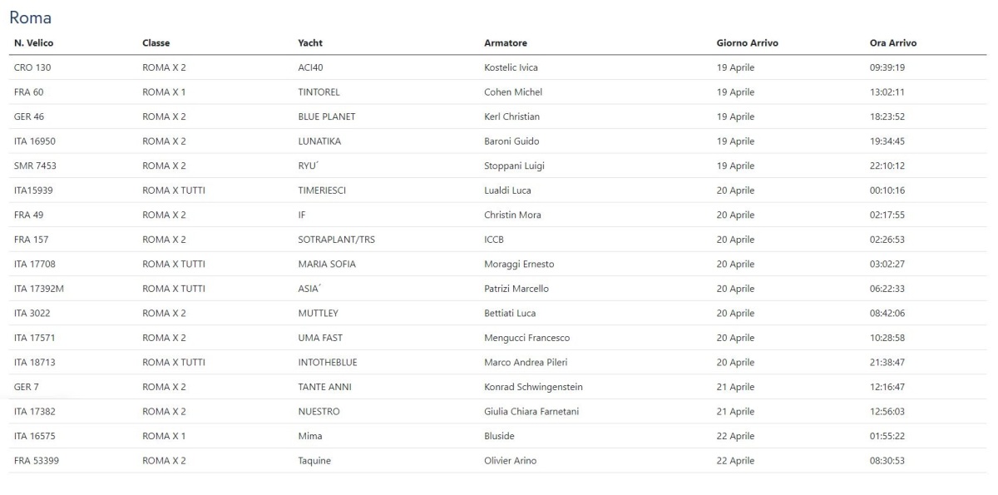998x495 pixels.
Task: Click the MARIA SOFIA yacht name
Action: pyautogui.click(x=326, y=265)
